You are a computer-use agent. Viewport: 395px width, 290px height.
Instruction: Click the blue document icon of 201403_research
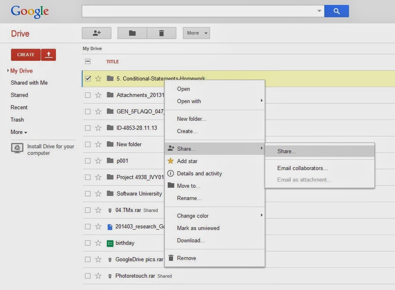pos(110,227)
